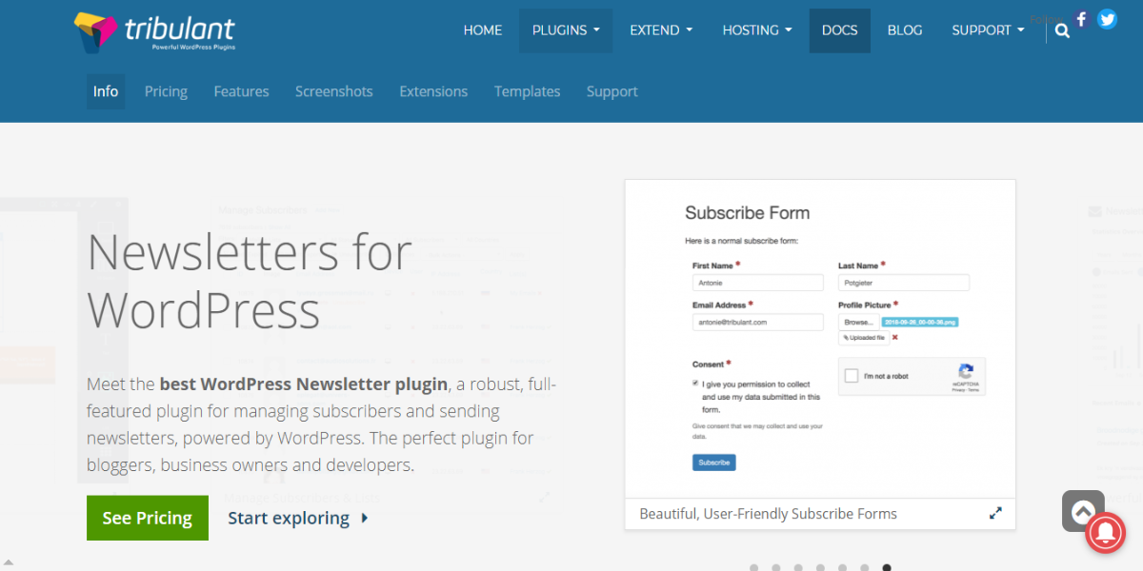Click the Subscribe Form preview thumbnail
Viewport: 1143px width, 571px height.
pyautogui.click(x=820, y=340)
